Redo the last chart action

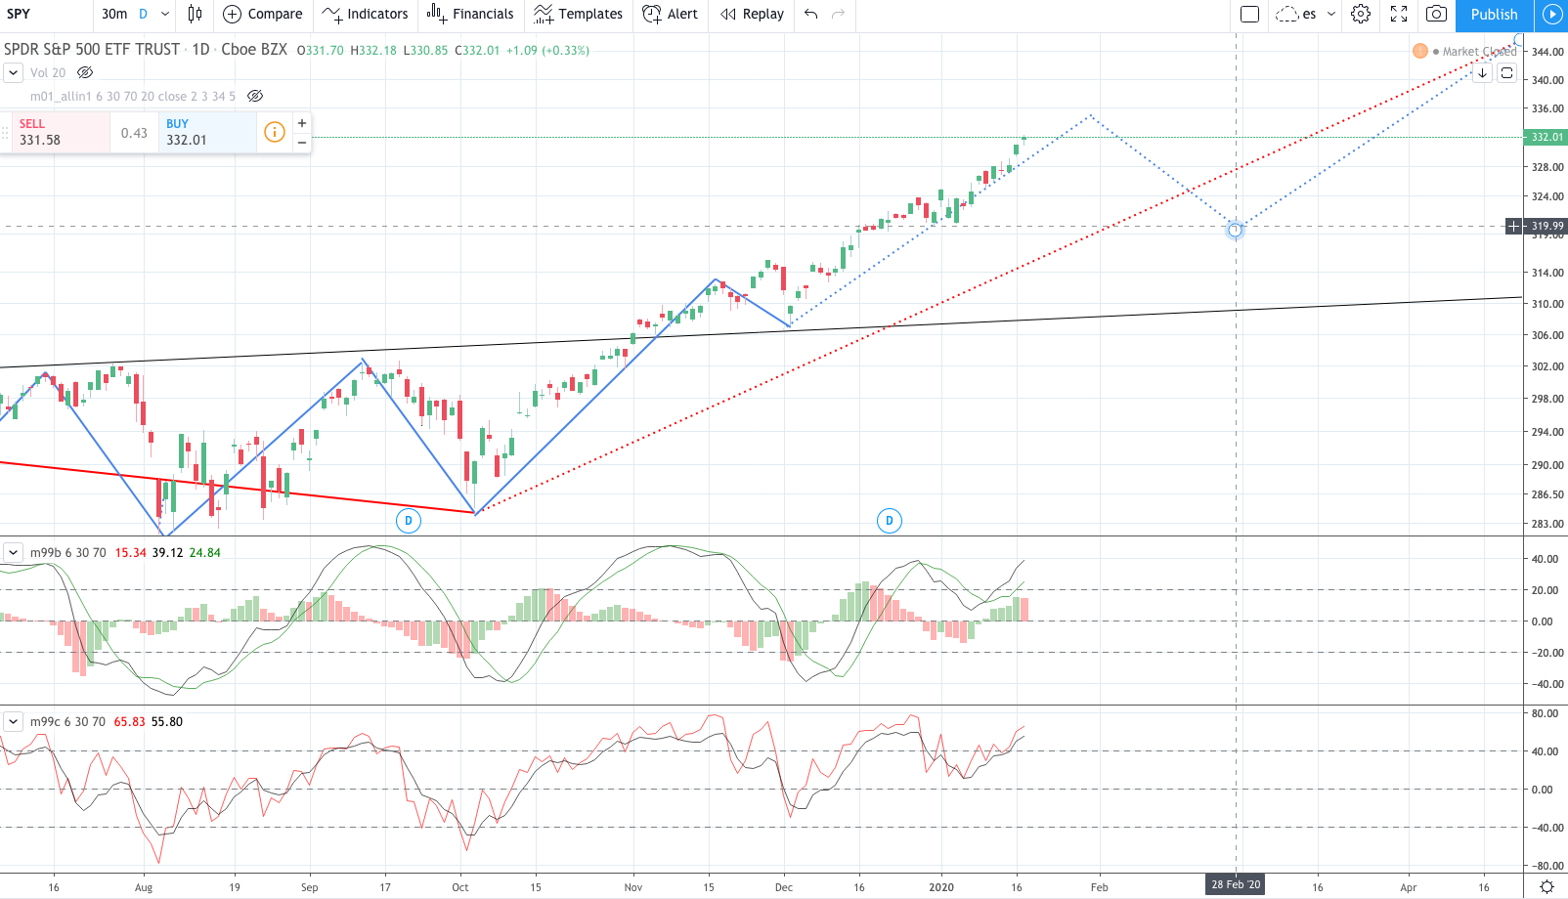click(x=839, y=14)
